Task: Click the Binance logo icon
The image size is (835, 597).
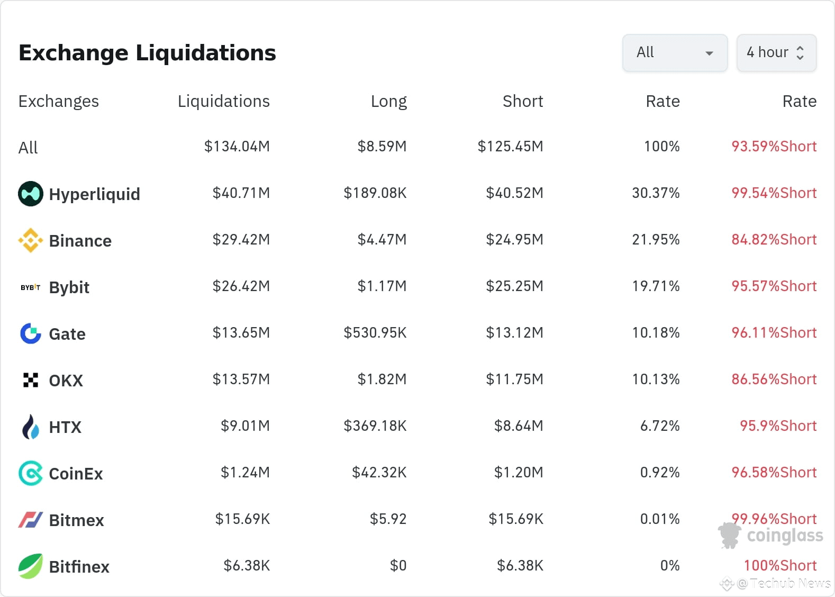Action: tap(31, 240)
